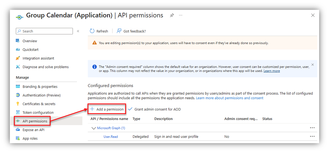Click the Overview icon in the sidebar
329x153 pixels.
point(18,41)
